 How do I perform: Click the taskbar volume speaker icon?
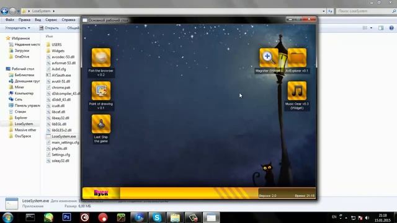367,218
